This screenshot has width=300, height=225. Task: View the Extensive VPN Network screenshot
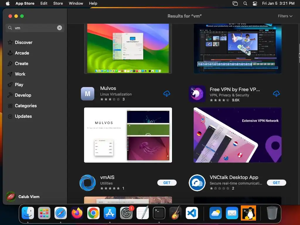(x=237, y=135)
